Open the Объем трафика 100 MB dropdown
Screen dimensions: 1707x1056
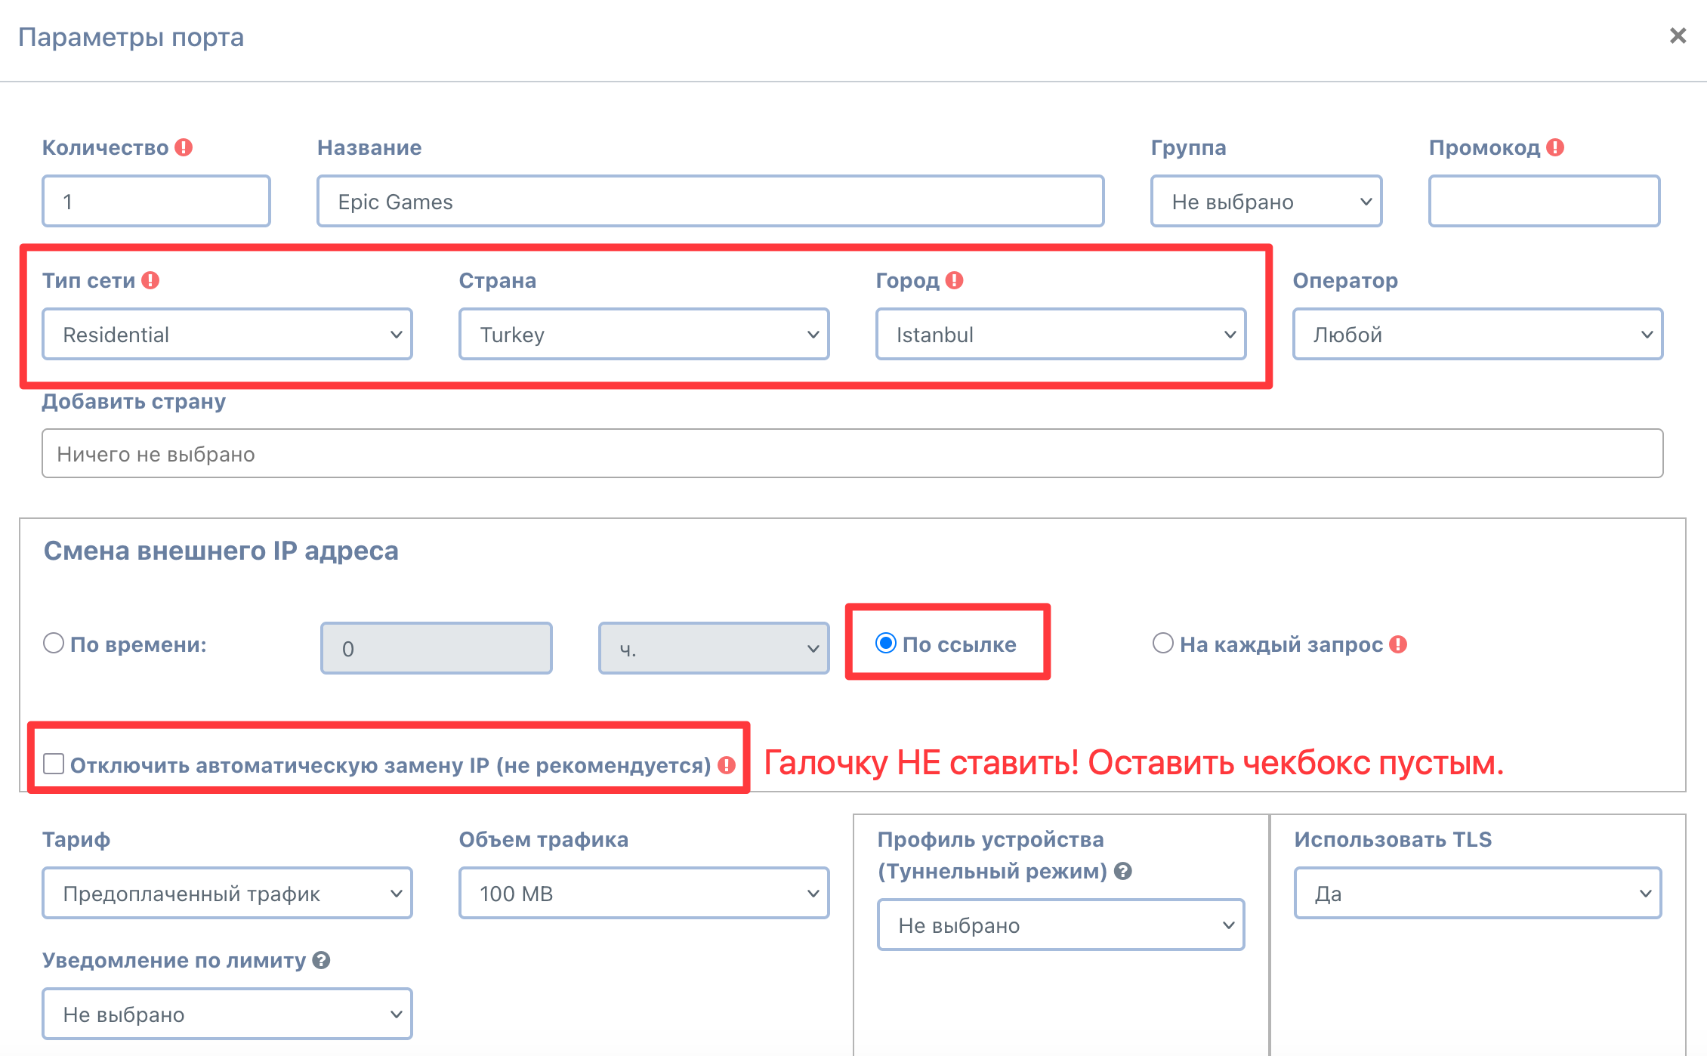[644, 893]
